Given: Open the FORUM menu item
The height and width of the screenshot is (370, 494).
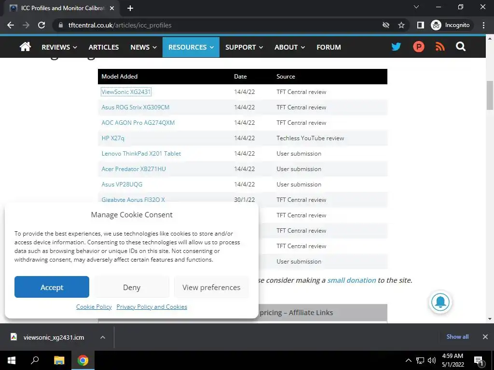Looking at the screenshot, I should (329, 47).
